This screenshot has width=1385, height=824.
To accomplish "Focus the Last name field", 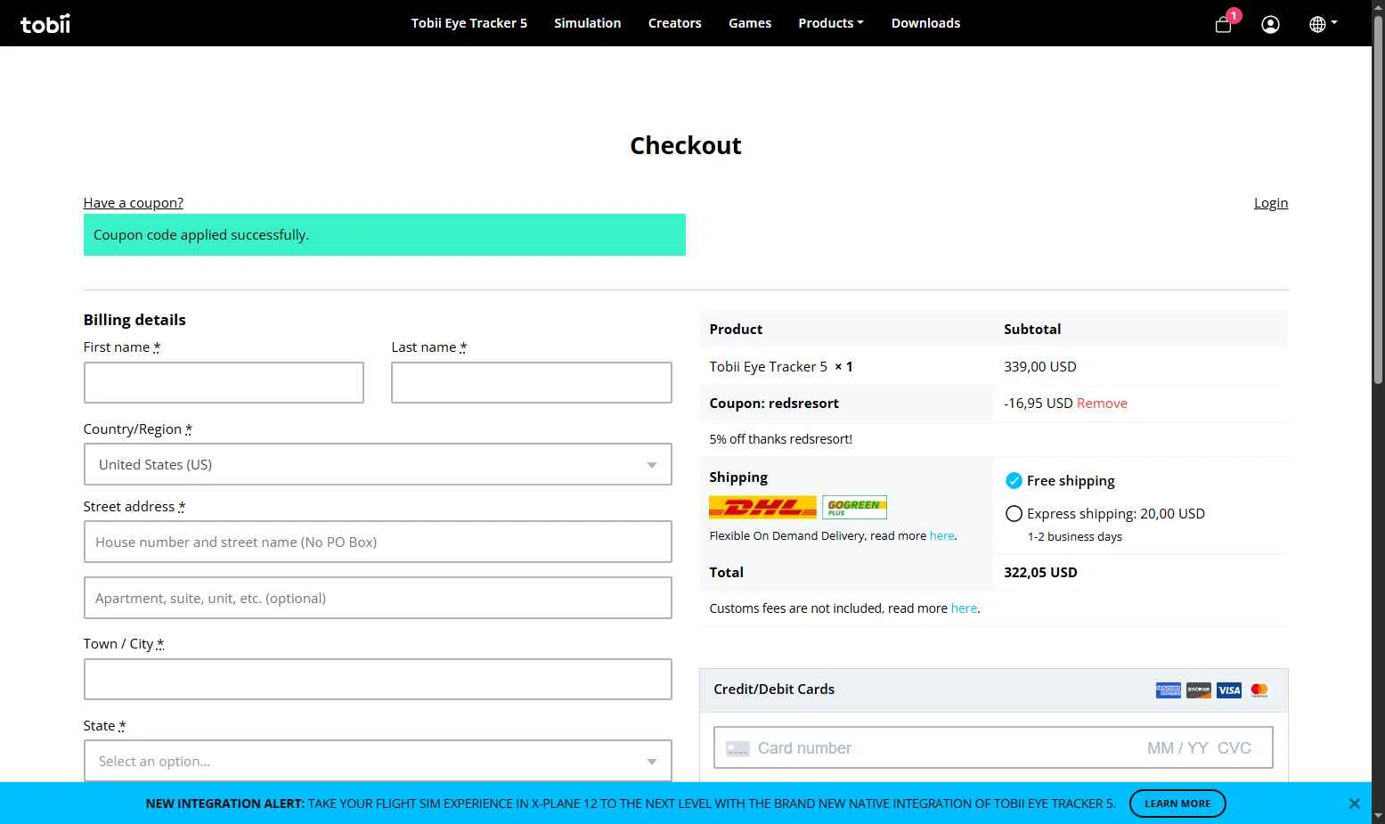I will (x=532, y=383).
